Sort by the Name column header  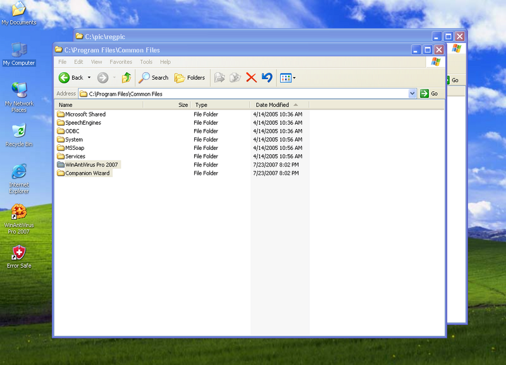click(x=99, y=105)
